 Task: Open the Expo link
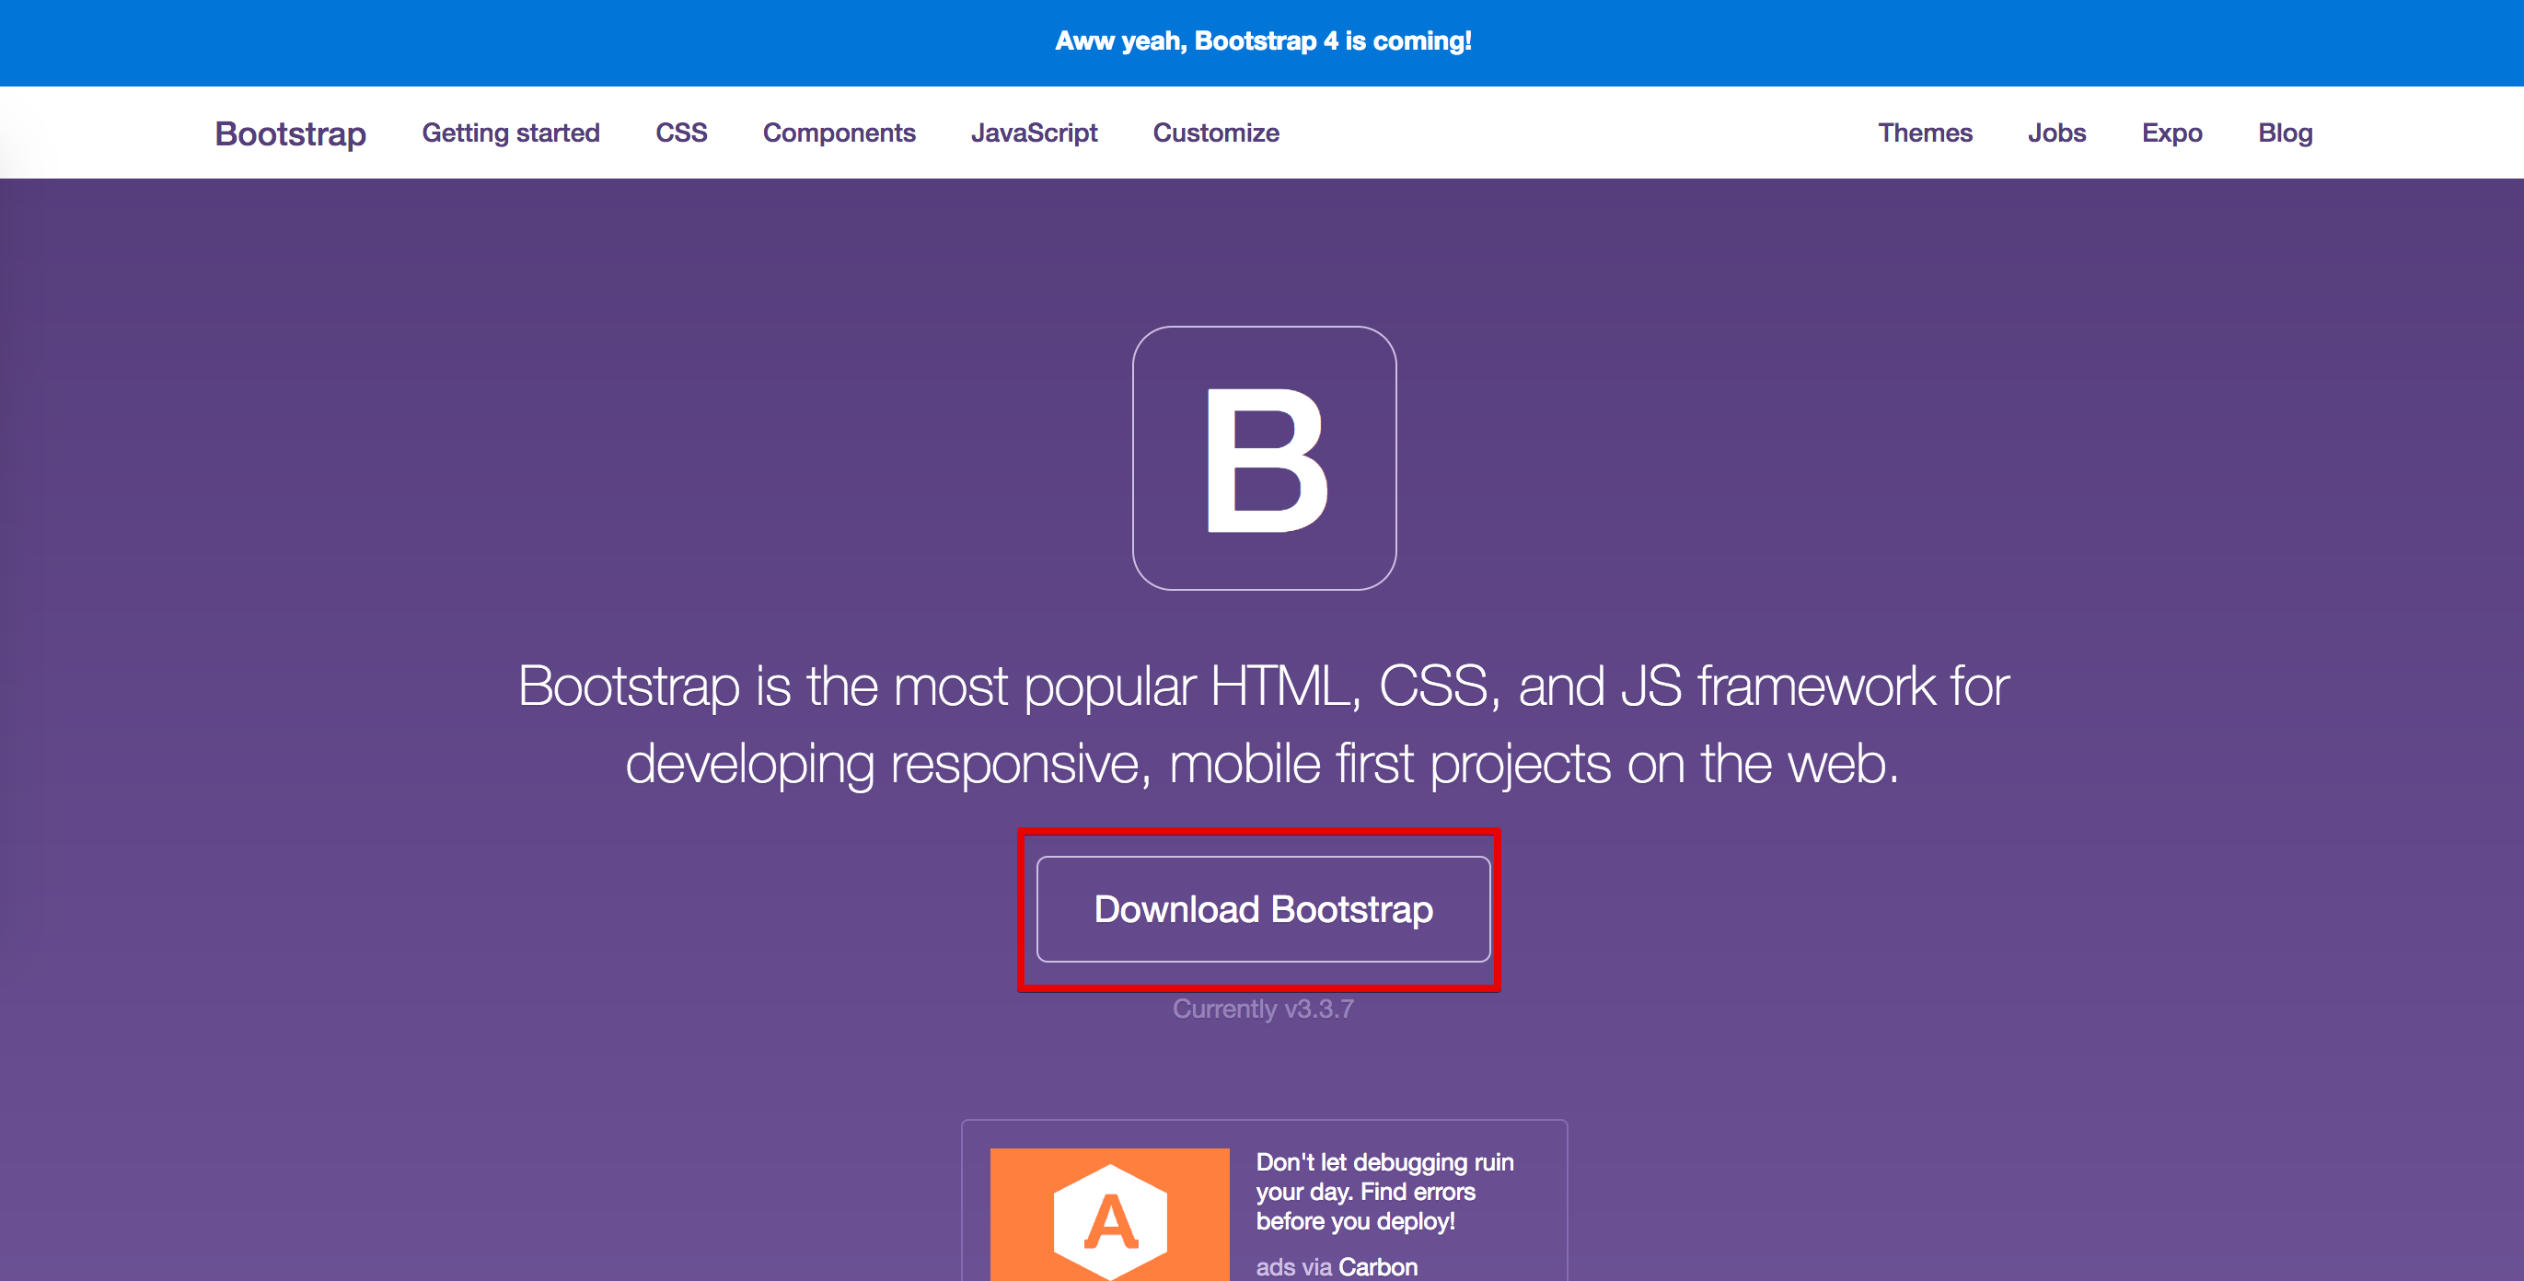click(2171, 133)
